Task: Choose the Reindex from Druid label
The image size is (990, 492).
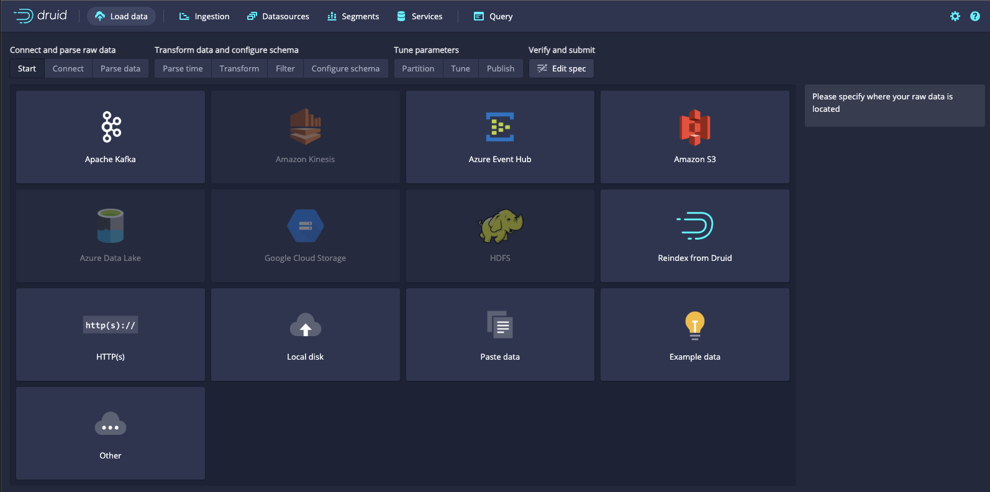Action: (x=695, y=258)
